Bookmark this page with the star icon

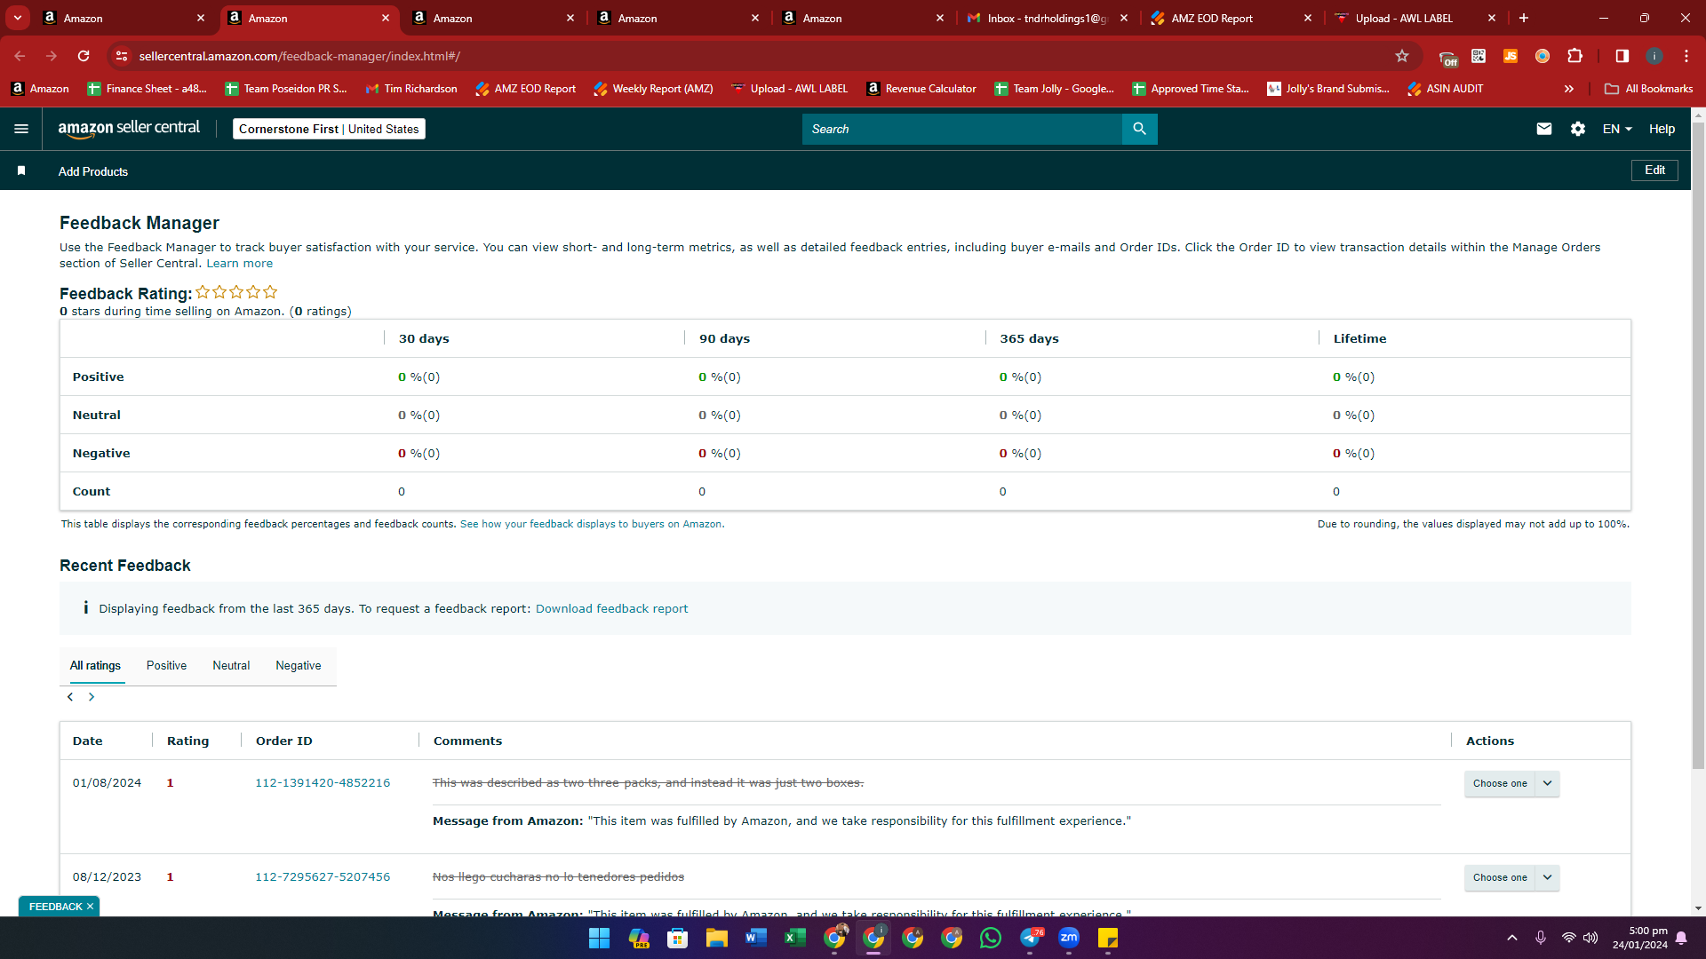click(1402, 56)
